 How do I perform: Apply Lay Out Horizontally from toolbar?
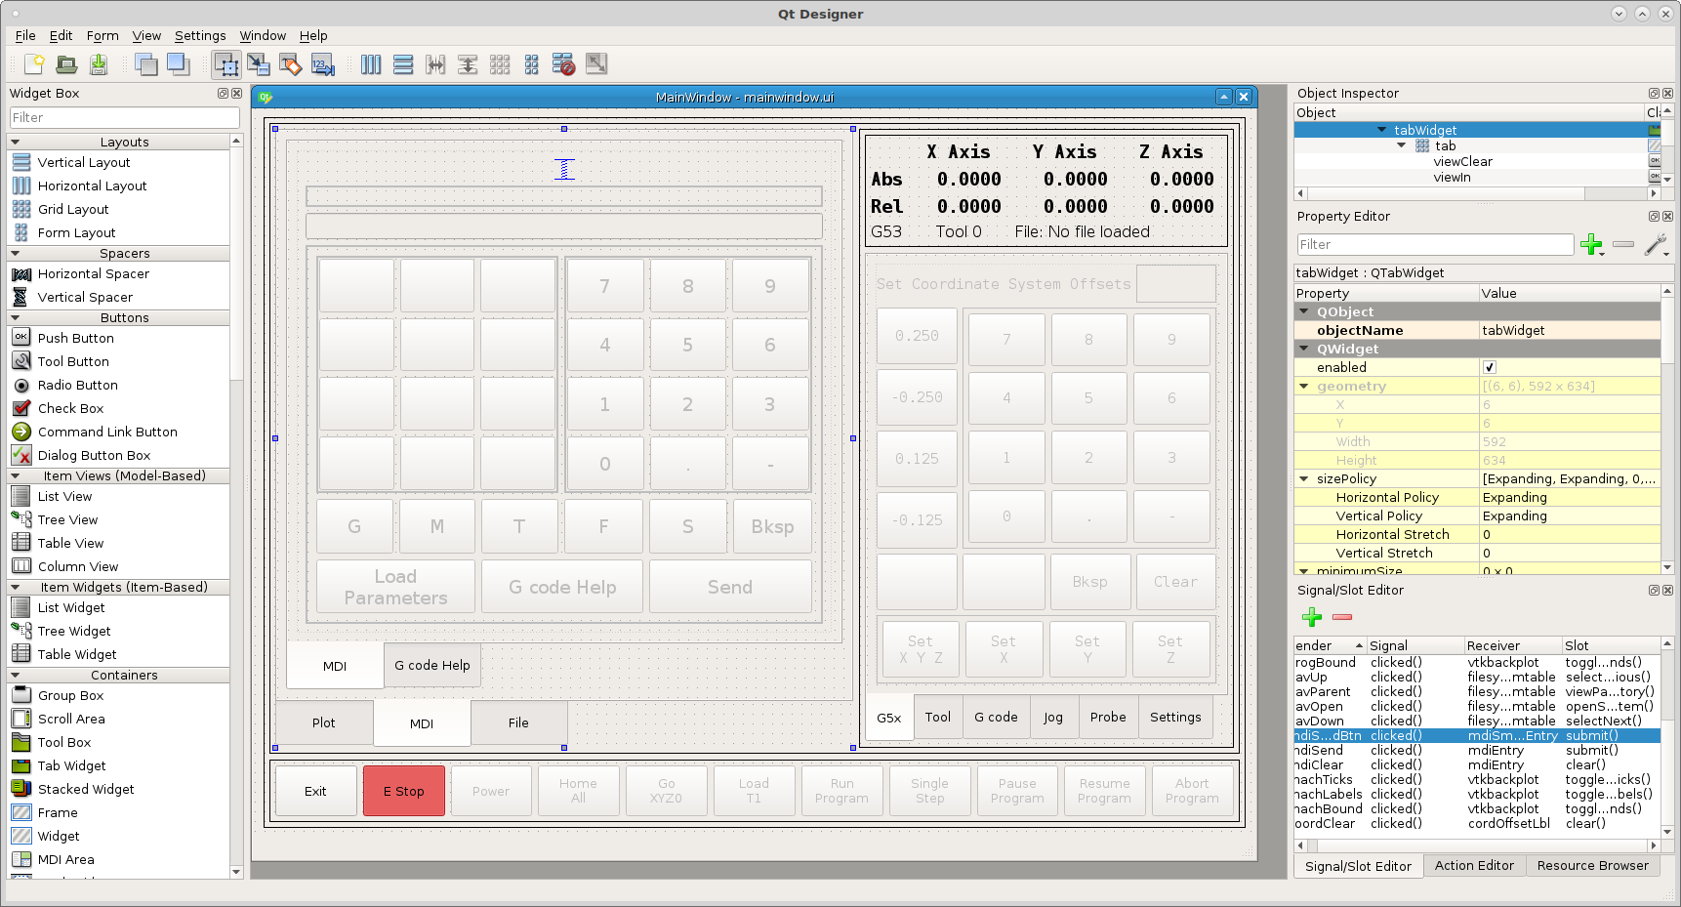click(x=371, y=64)
